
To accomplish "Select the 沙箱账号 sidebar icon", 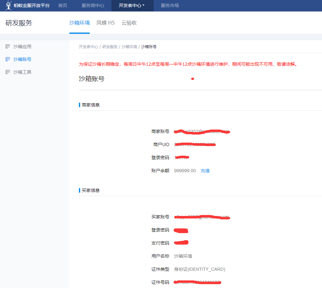I will 8,59.
